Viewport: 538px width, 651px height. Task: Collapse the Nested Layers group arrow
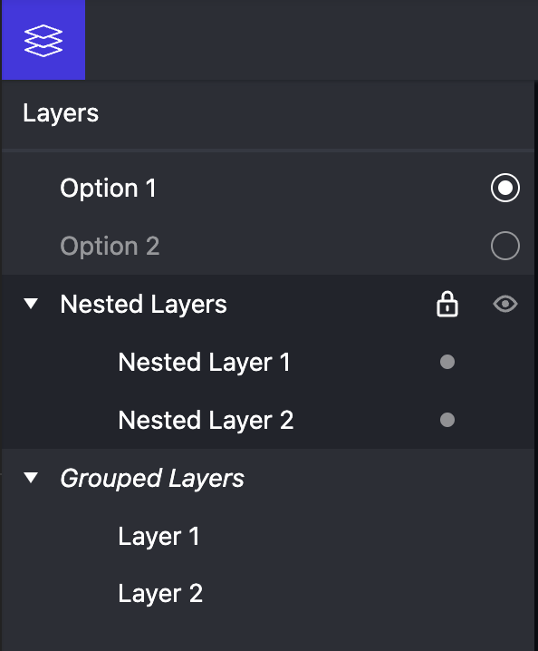(31, 304)
